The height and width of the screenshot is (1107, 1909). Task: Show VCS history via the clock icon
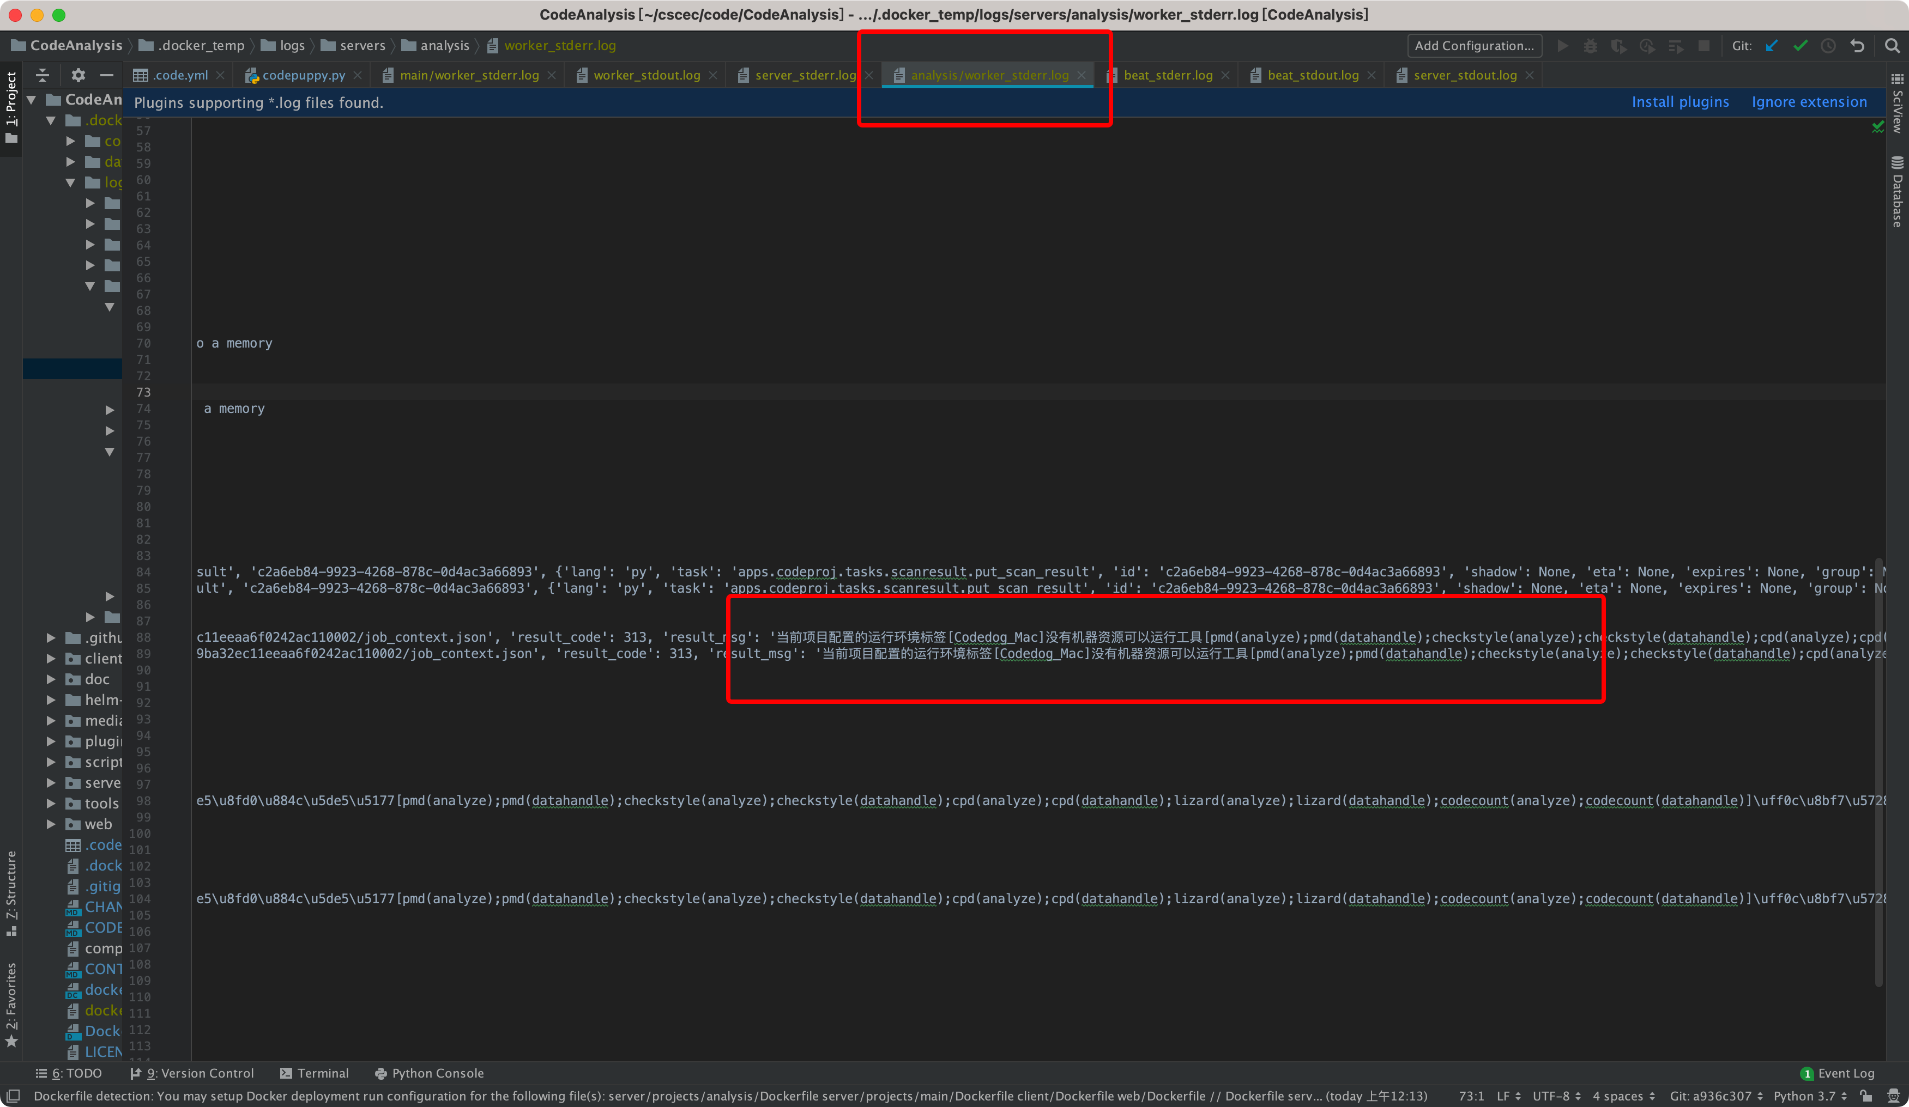[x=1829, y=45]
